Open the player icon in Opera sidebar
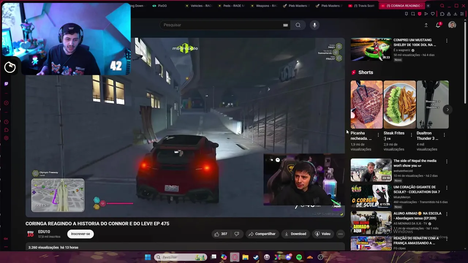The image size is (468, 263). tap(6, 103)
